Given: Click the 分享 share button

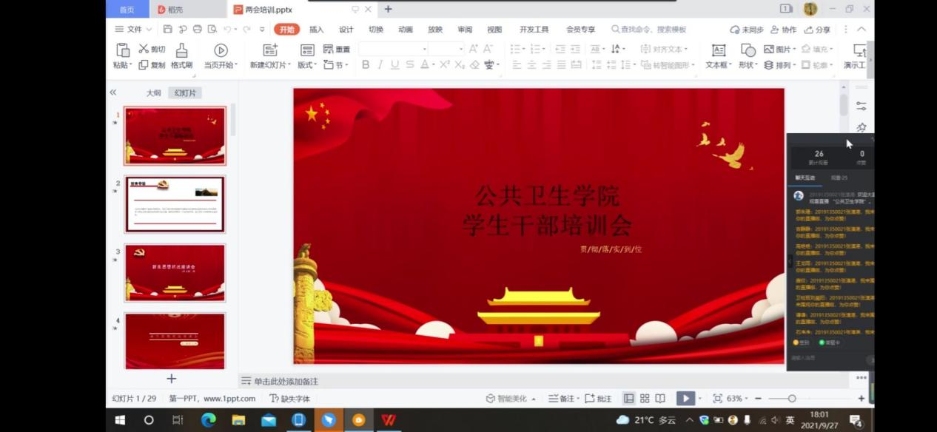Looking at the screenshot, I should click(x=817, y=30).
